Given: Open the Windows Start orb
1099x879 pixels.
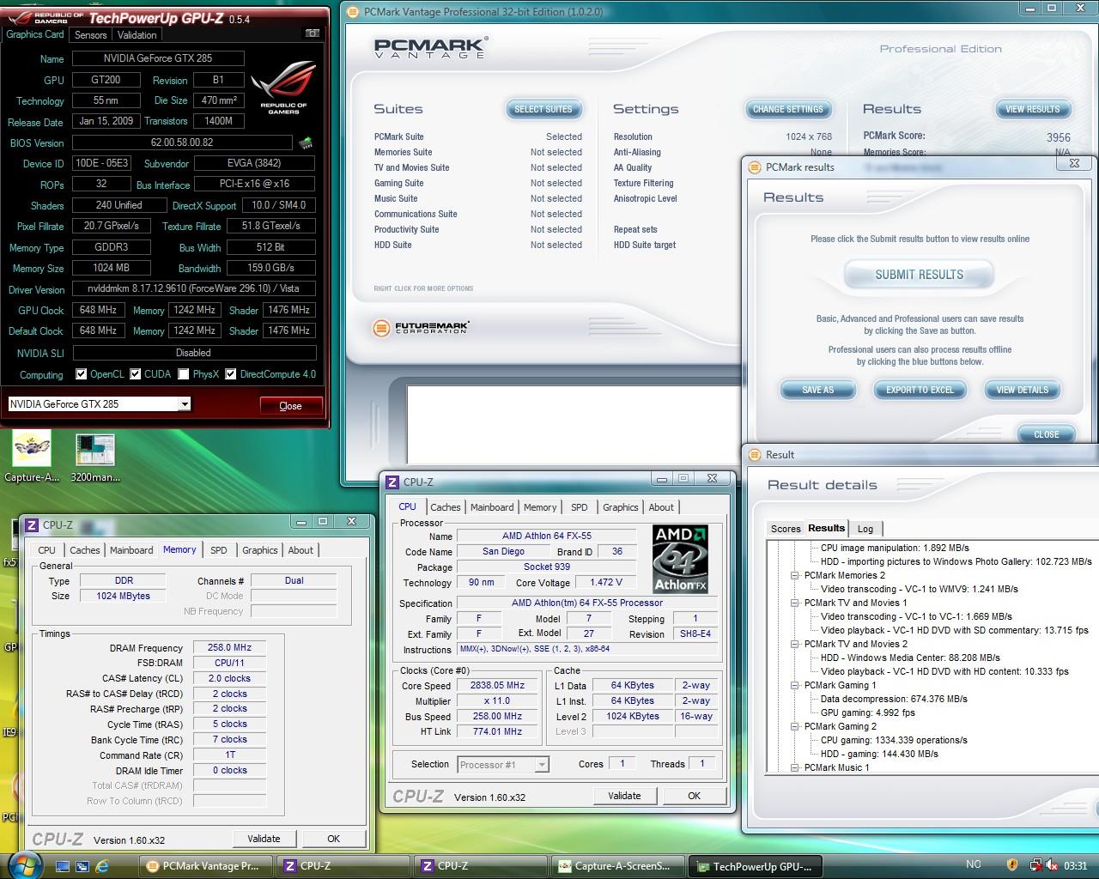Looking at the screenshot, I should [x=24, y=864].
